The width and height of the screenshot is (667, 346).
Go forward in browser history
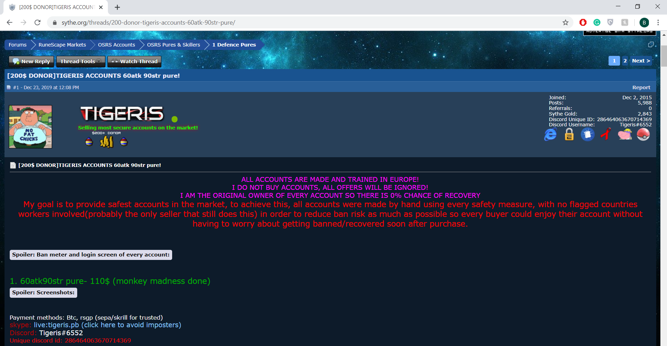pyautogui.click(x=23, y=23)
